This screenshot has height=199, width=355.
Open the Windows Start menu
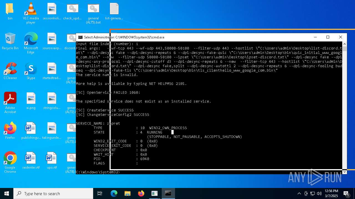7,193
